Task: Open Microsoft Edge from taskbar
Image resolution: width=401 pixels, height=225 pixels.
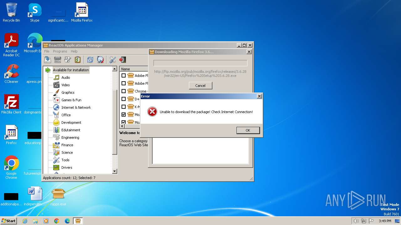Action: pyautogui.click(x=67, y=221)
